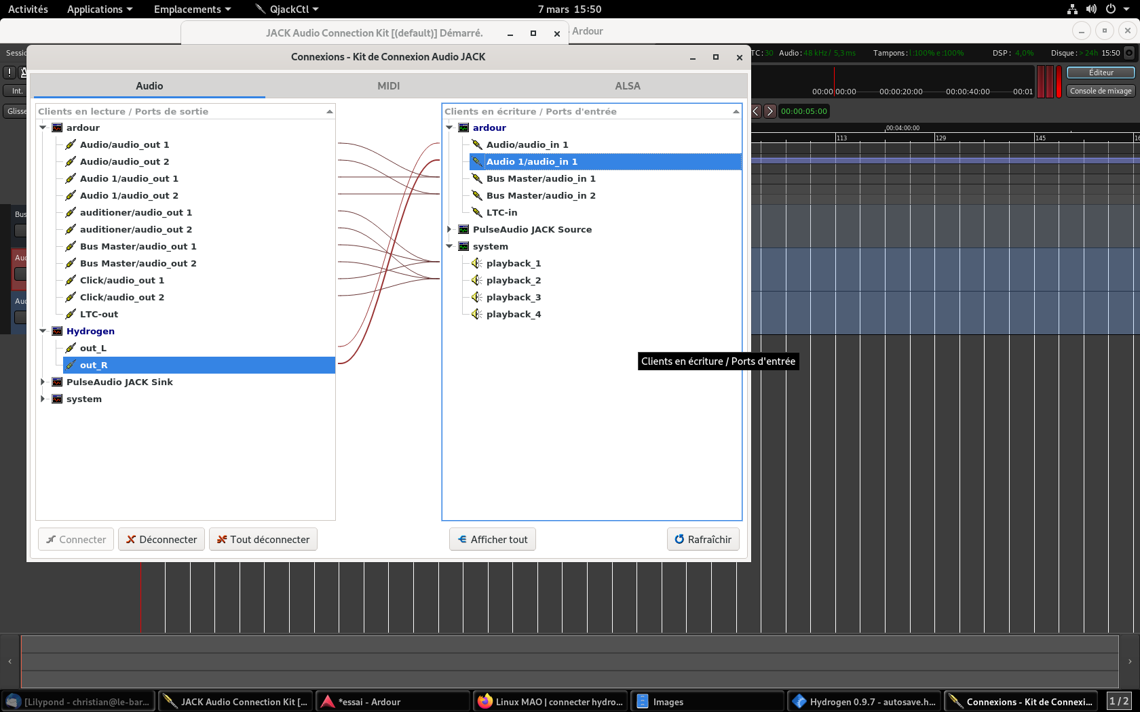Click the plug icon of Click/audio_out 2
Image resolution: width=1140 pixels, height=712 pixels.
(71, 297)
